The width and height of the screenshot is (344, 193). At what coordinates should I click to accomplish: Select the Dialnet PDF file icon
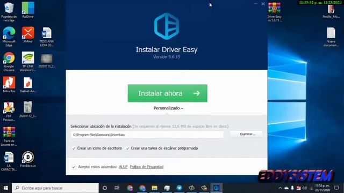(28, 85)
